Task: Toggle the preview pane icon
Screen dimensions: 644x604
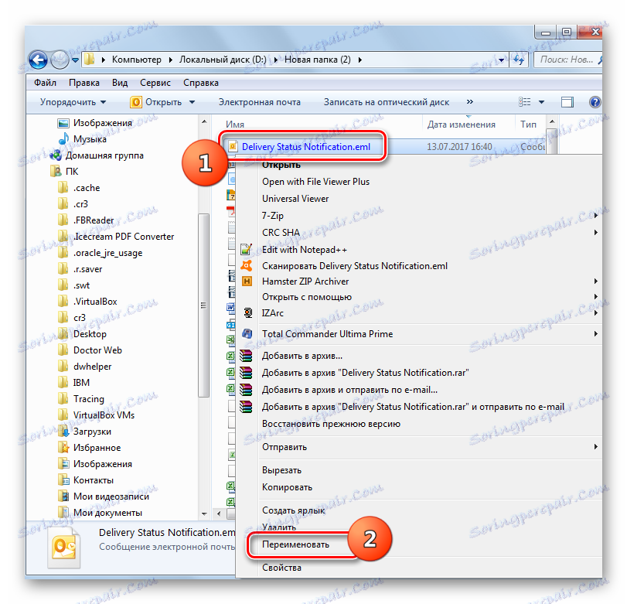Action: [x=567, y=102]
